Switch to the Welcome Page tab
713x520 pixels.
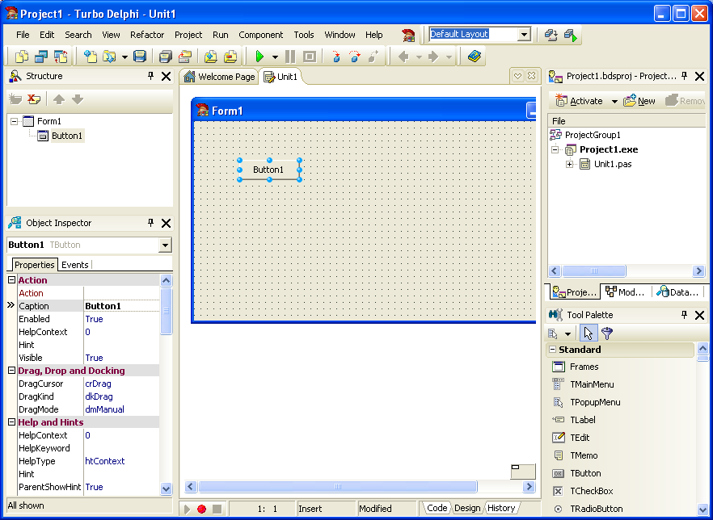[219, 77]
